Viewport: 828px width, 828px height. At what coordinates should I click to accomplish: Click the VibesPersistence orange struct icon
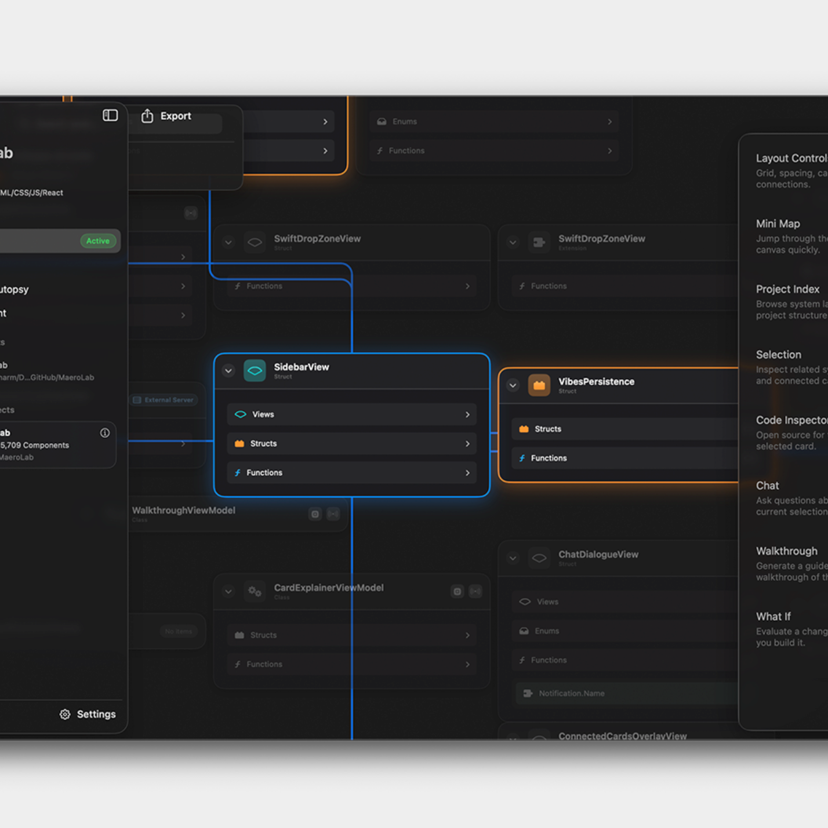pyautogui.click(x=539, y=385)
